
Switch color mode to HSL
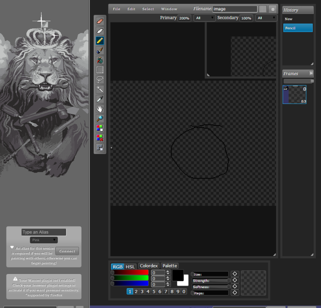point(130,267)
